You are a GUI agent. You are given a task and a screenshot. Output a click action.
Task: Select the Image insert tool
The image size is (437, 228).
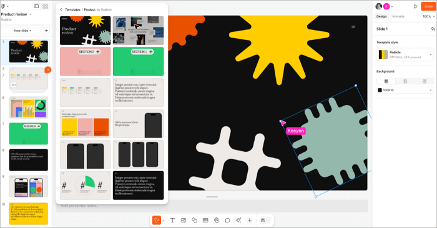(x=183, y=221)
